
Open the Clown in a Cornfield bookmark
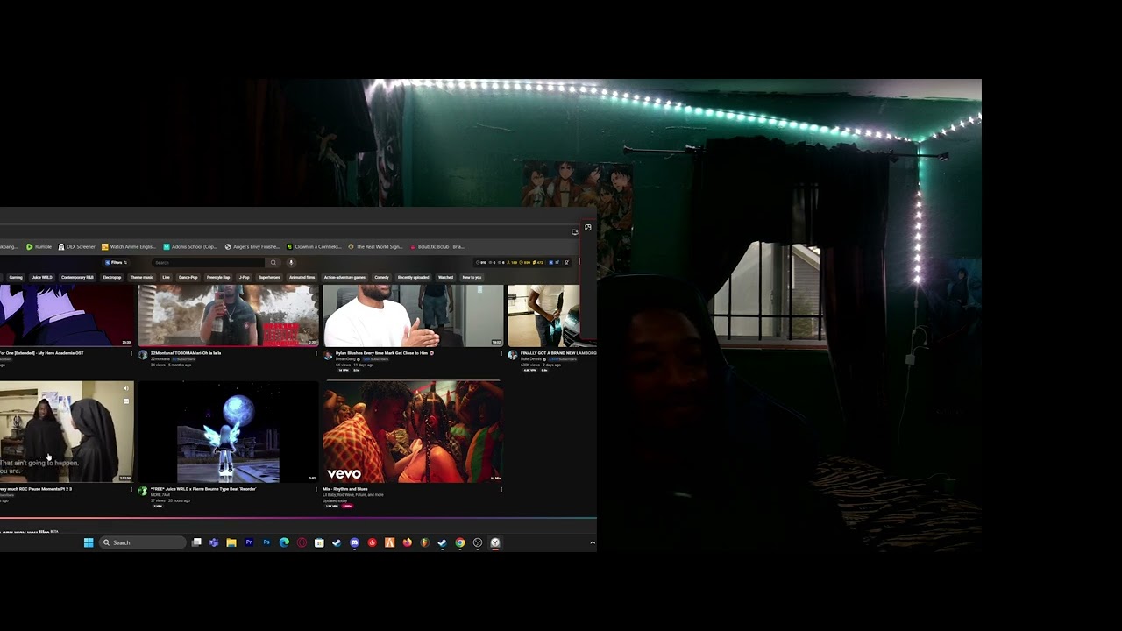coord(314,246)
